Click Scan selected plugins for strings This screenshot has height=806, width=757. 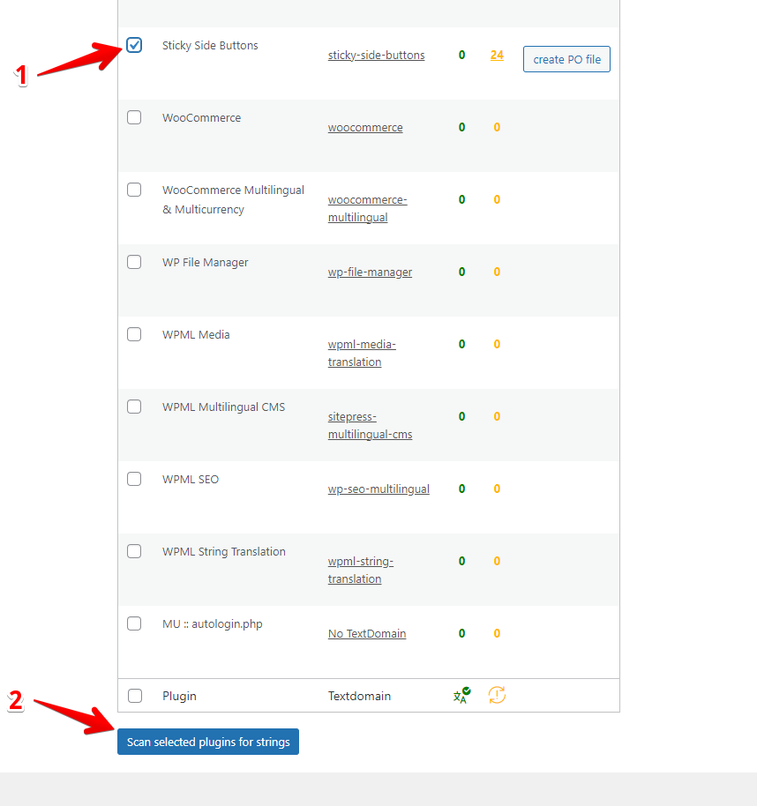pos(208,742)
